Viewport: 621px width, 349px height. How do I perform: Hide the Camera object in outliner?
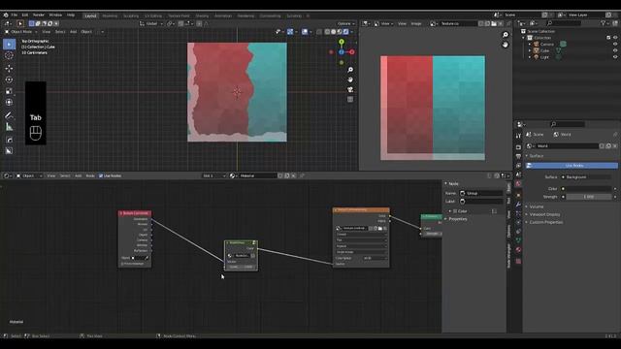coord(615,44)
